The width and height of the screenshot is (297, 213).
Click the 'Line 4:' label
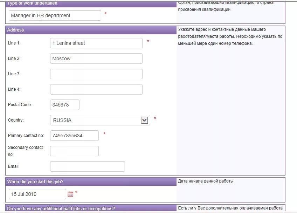coord(14,89)
